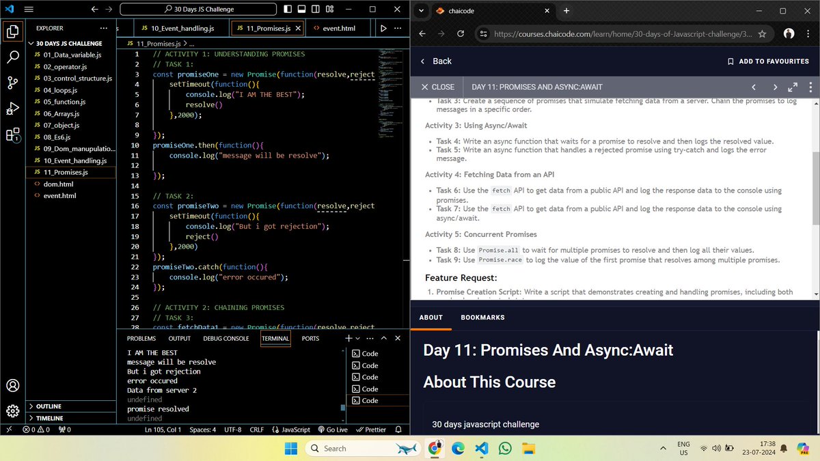Switch to the OUTPUT panel tab
The image size is (820, 461).
(x=180, y=338)
